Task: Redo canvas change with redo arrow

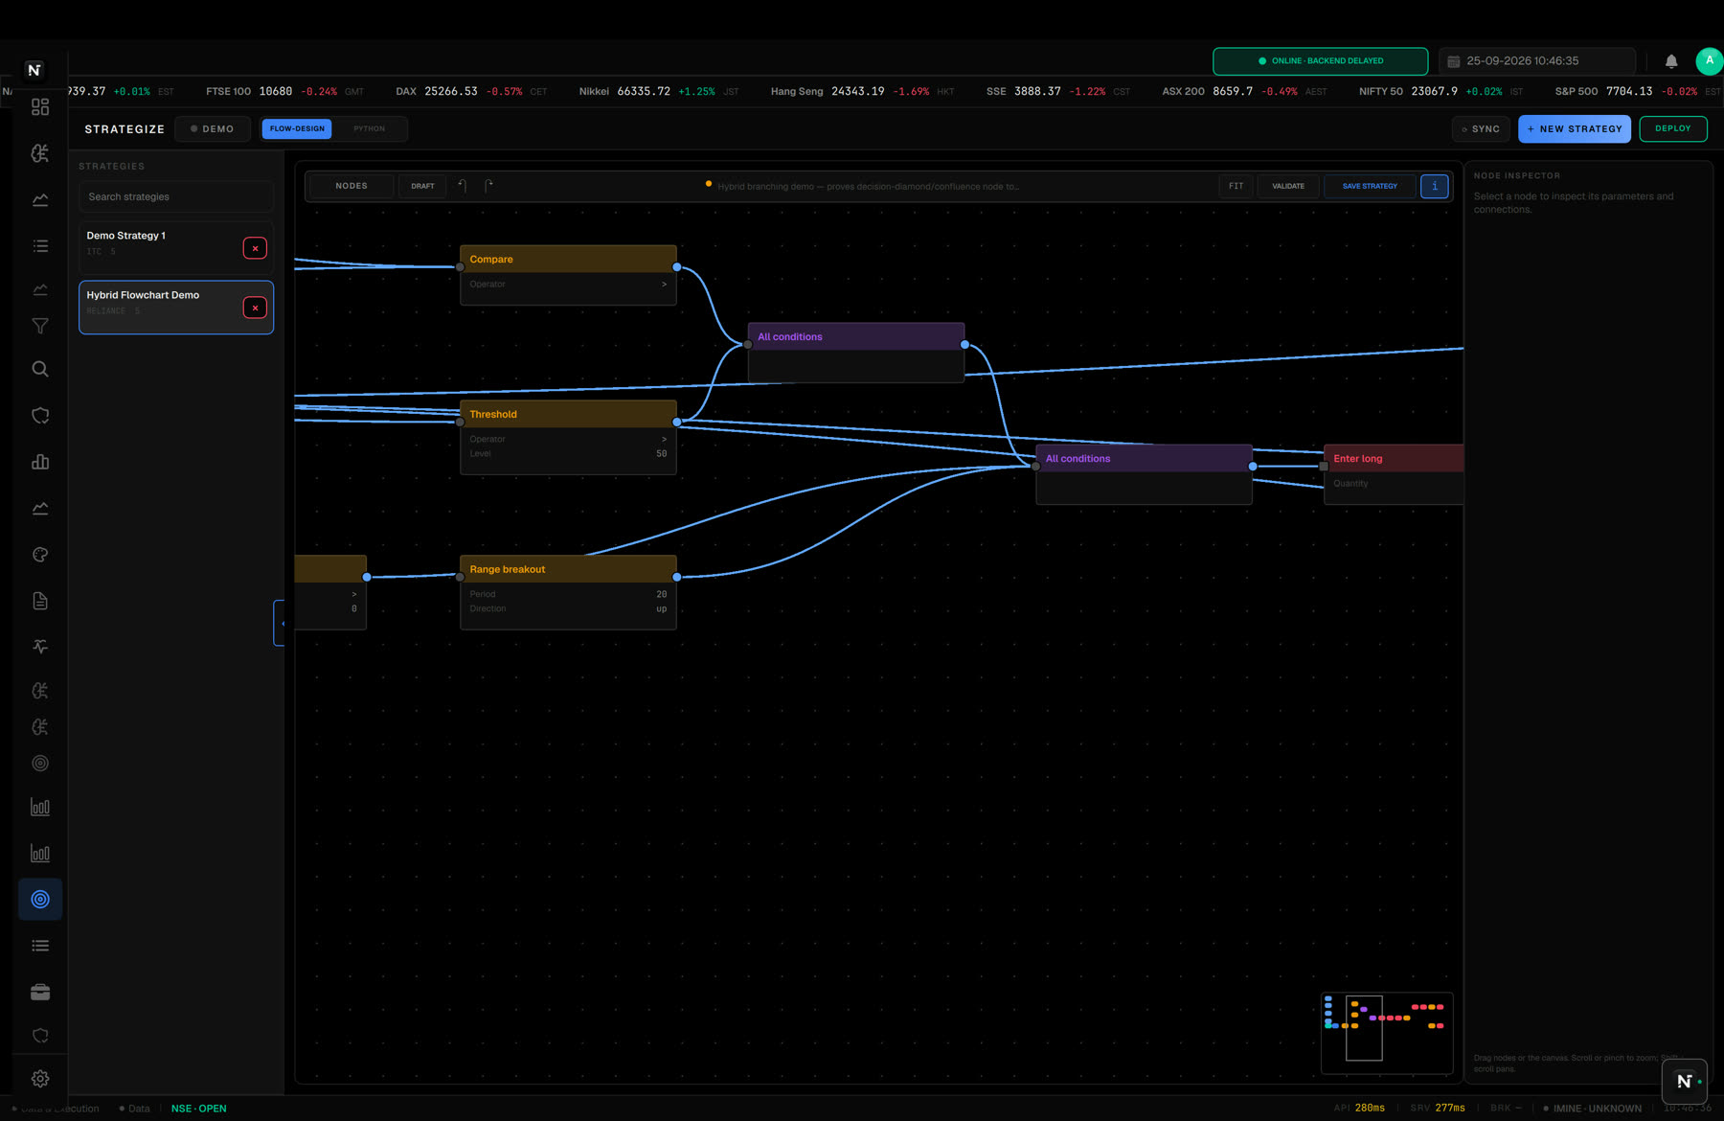Action: pos(488,186)
